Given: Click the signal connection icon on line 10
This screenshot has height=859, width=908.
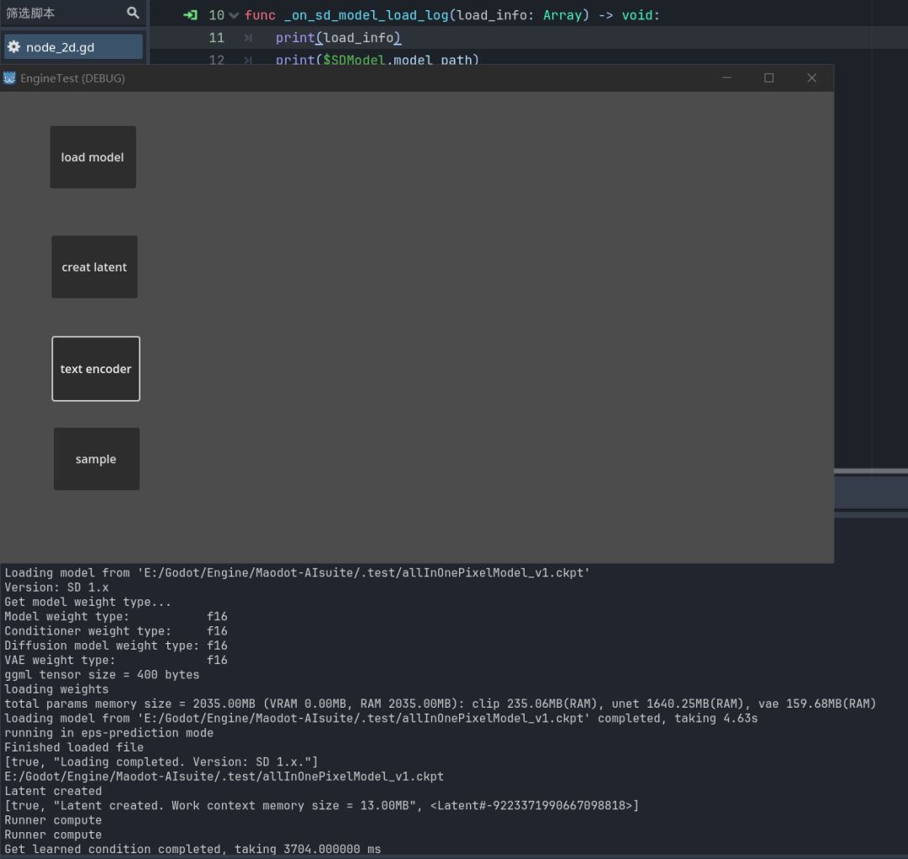Looking at the screenshot, I should pyautogui.click(x=190, y=15).
